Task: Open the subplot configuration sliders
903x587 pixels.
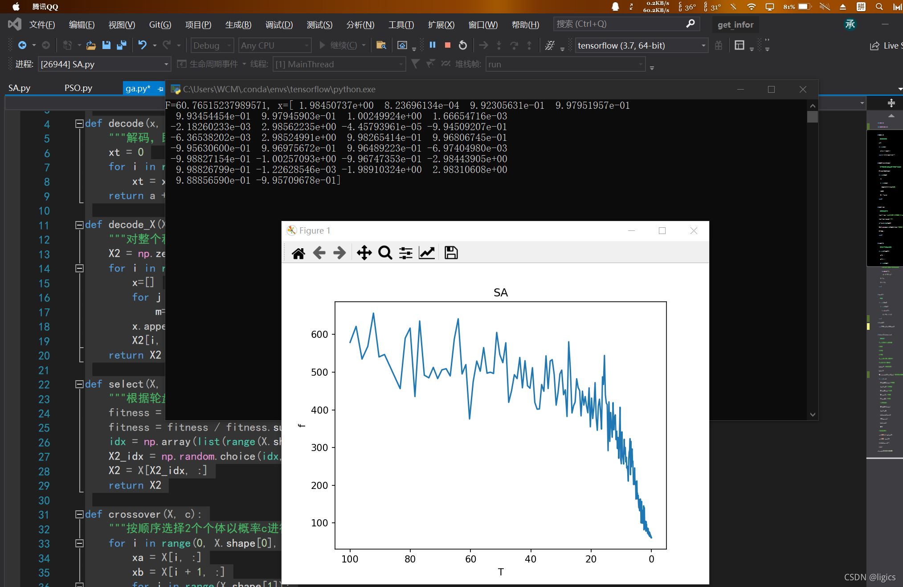Action: (x=405, y=252)
